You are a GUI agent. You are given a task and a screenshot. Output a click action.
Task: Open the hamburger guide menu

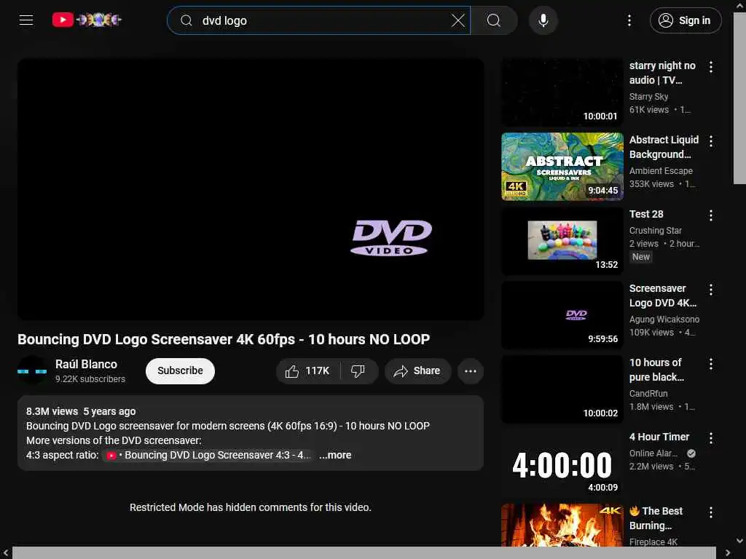click(26, 20)
